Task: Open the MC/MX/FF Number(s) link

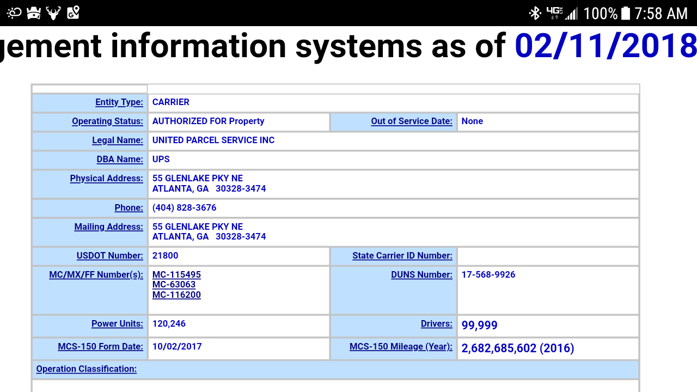Action: [x=96, y=275]
